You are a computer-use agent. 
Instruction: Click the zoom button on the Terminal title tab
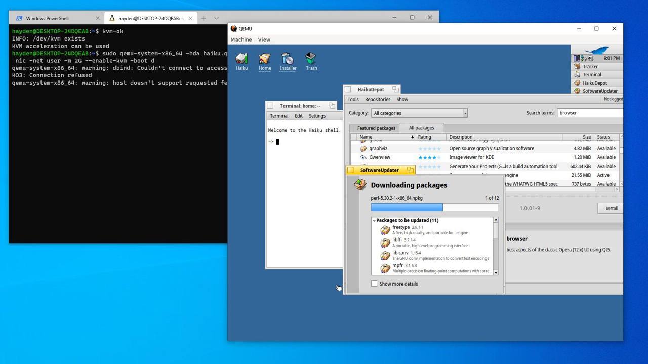point(332,106)
